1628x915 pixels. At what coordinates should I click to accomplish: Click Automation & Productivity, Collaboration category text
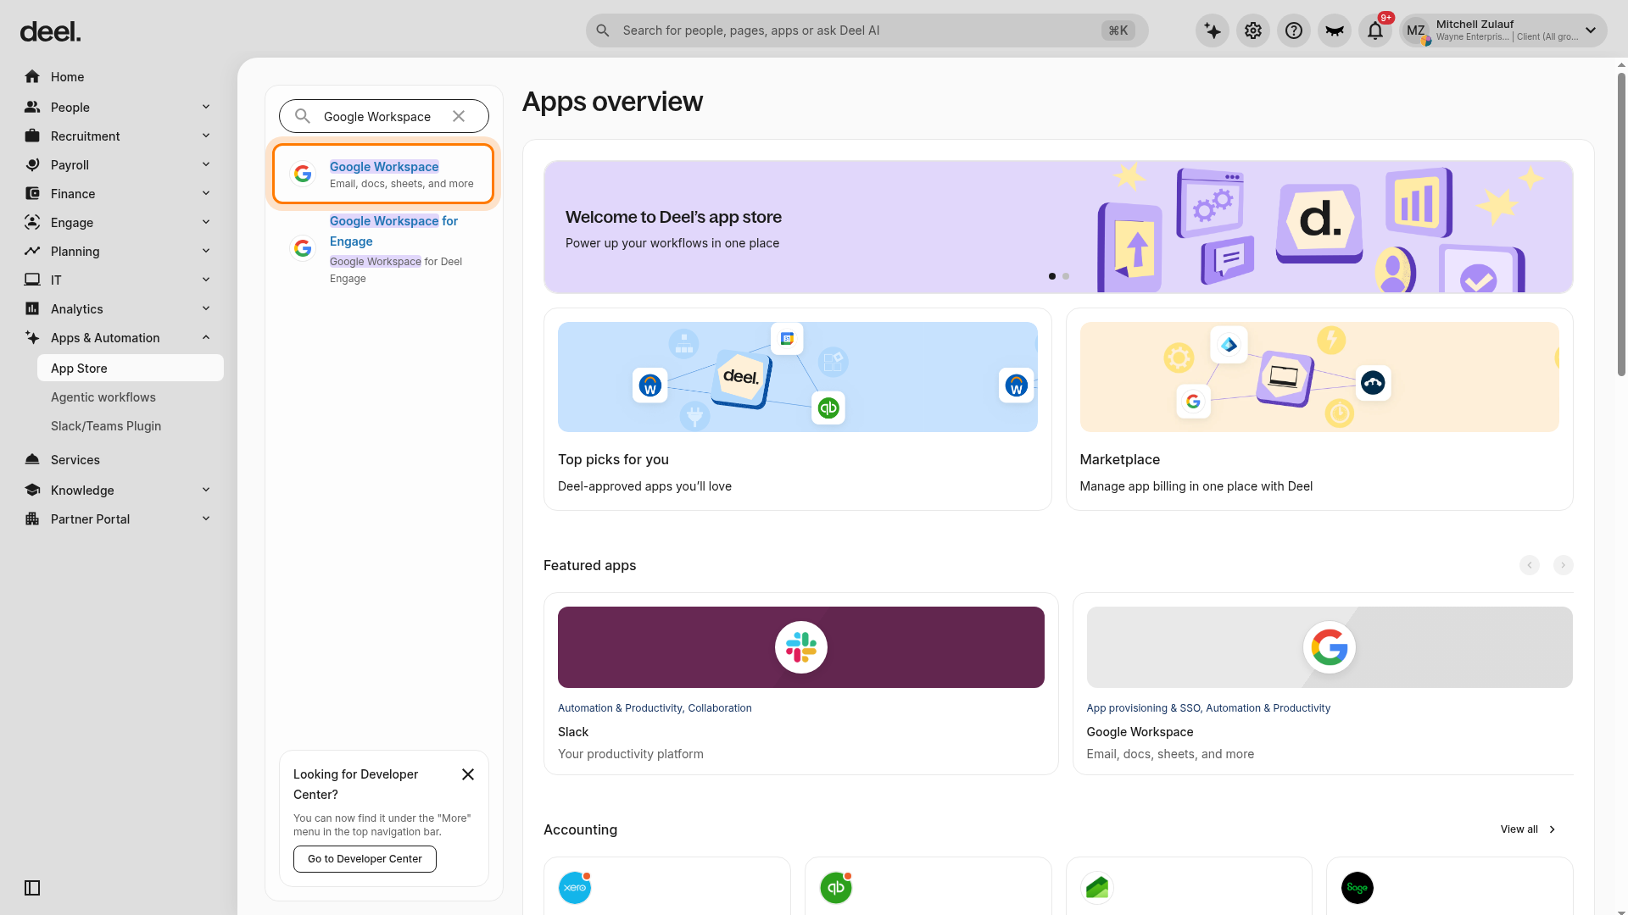coord(655,708)
